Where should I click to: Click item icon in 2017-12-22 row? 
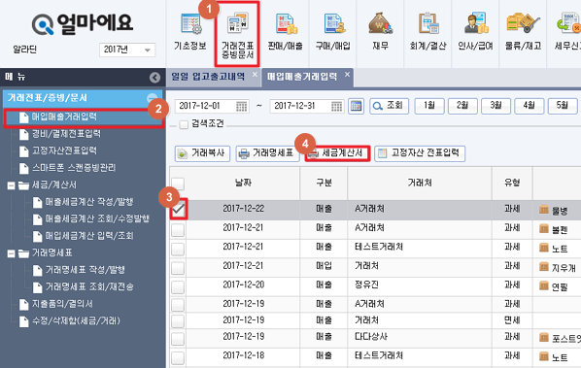pyautogui.click(x=543, y=209)
